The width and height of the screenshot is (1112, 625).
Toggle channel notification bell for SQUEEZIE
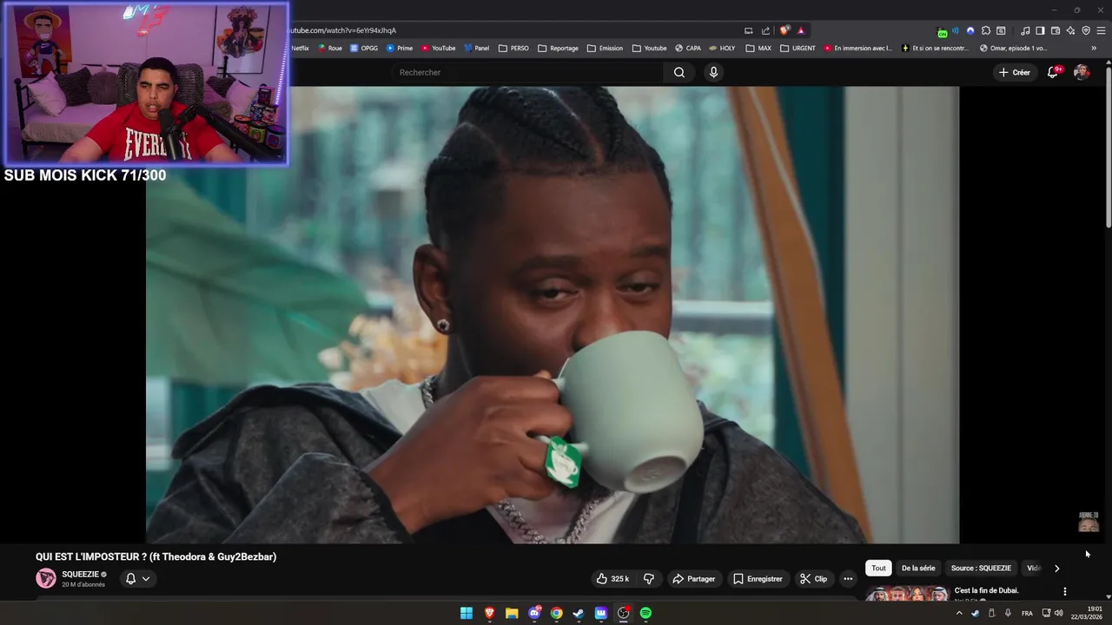tap(130, 579)
